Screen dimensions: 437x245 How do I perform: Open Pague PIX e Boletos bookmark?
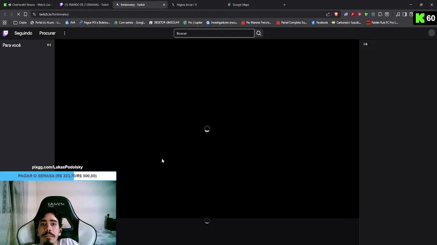[95, 22]
